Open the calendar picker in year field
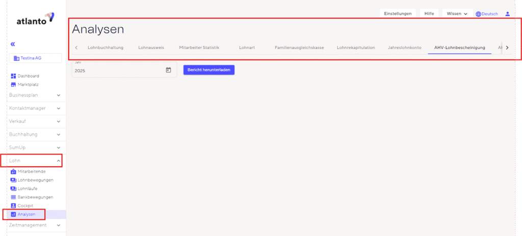 coord(169,70)
